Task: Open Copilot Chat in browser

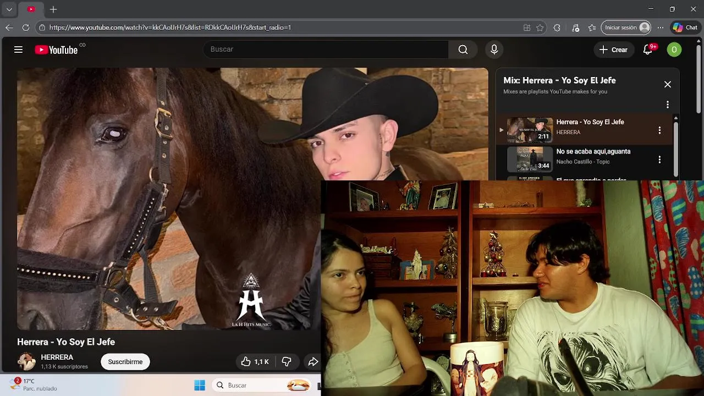Action: 685,28
